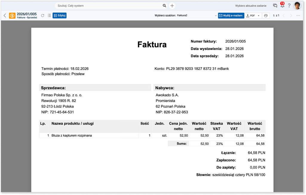Click the help question mark icon
Viewport: 306px width, 195px height.
(x=289, y=6)
